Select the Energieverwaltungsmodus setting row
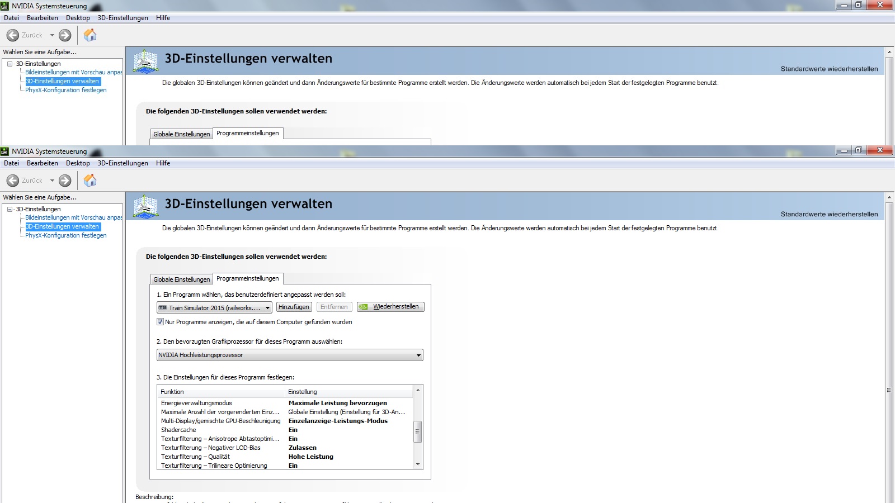 [285, 403]
